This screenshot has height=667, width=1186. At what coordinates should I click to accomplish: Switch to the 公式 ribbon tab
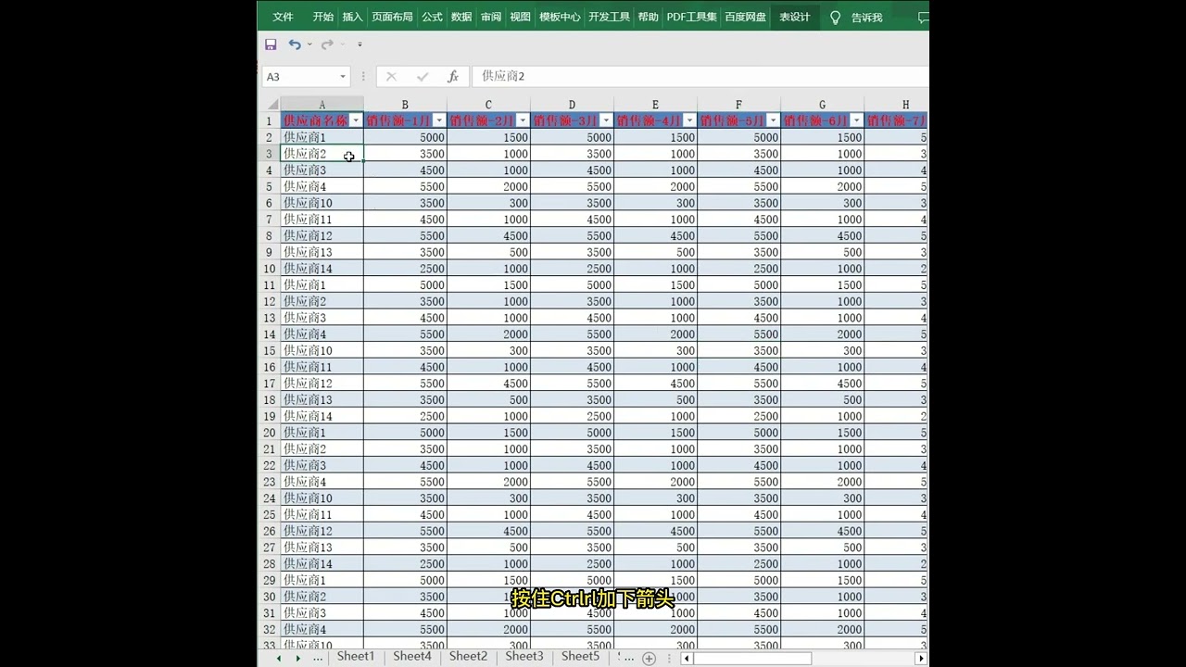tap(432, 17)
